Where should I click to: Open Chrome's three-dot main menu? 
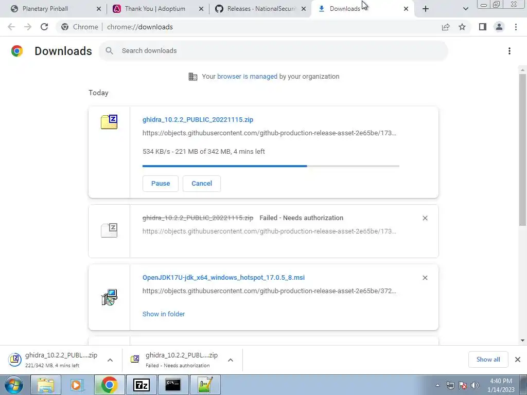pos(516,27)
